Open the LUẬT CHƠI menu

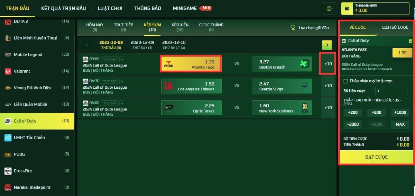(110, 8)
